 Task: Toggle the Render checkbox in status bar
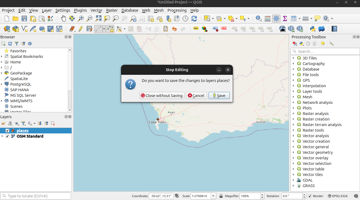coord(310,196)
